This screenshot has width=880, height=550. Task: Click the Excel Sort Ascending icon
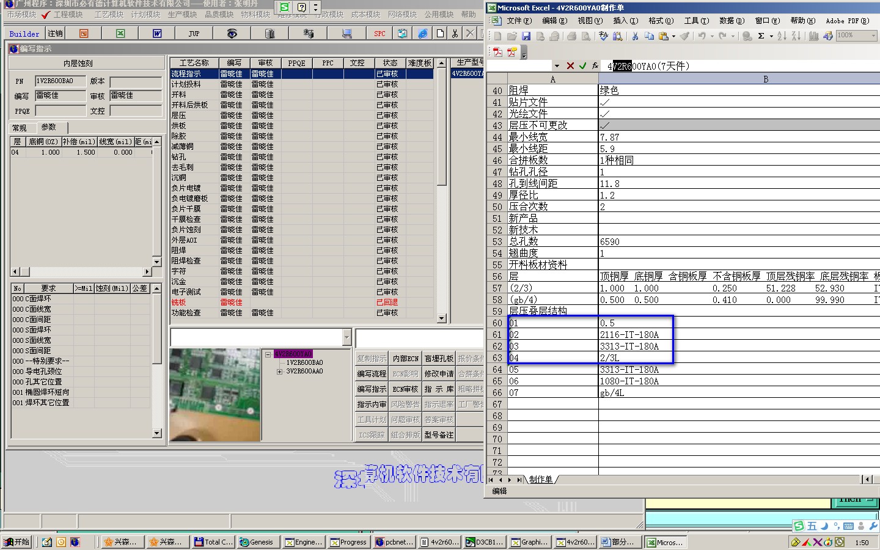[782, 36]
